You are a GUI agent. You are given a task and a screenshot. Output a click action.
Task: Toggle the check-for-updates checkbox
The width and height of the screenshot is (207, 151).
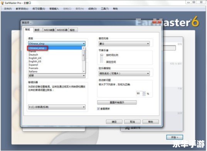pyautogui.click(x=98, y=109)
